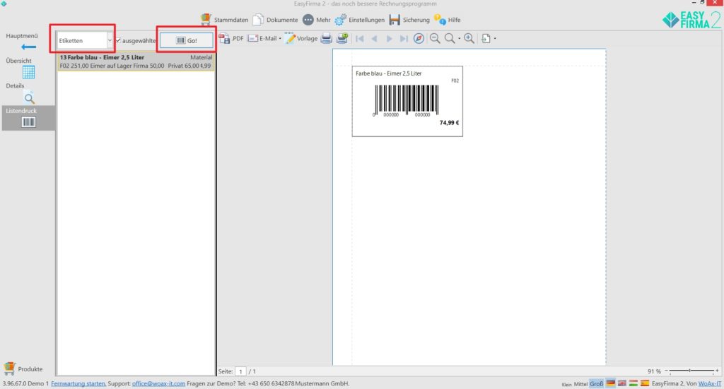The image size is (724, 389).
Task: Click the printer icon
Action: click(327, 38)
